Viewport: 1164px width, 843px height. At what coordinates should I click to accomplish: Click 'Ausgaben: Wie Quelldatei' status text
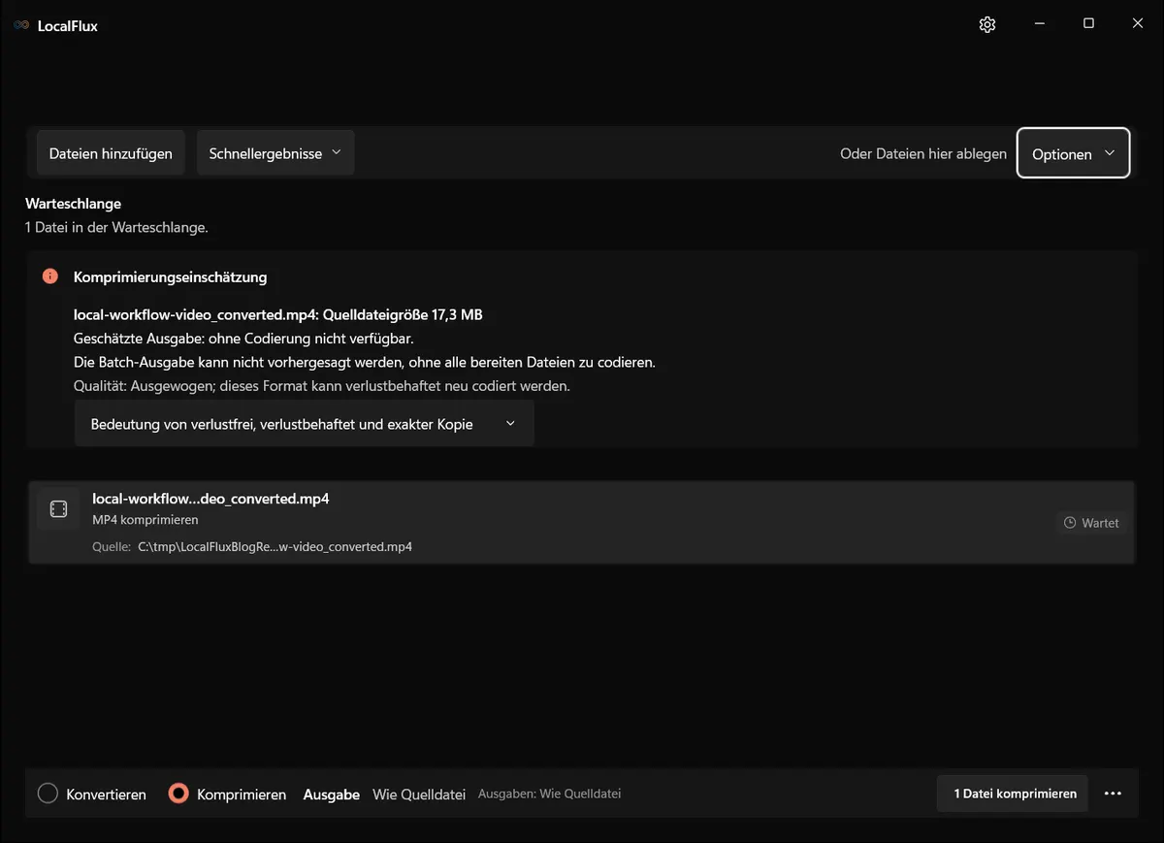(x=549, y=794)
